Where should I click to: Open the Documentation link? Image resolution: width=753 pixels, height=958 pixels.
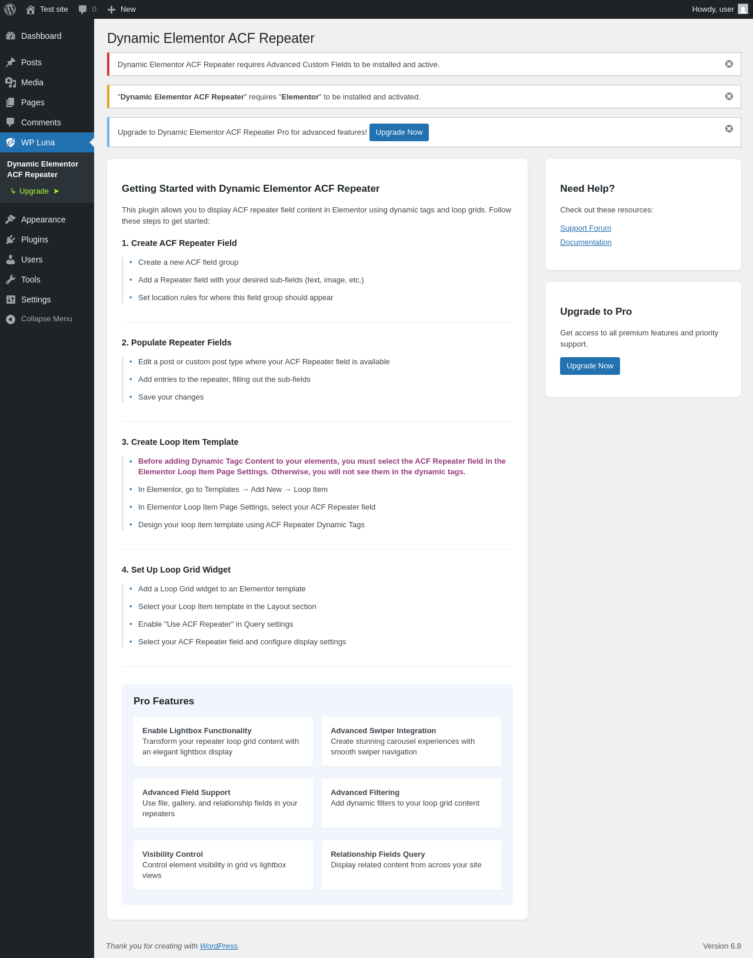pyautogui.click(x=585, y=242)
